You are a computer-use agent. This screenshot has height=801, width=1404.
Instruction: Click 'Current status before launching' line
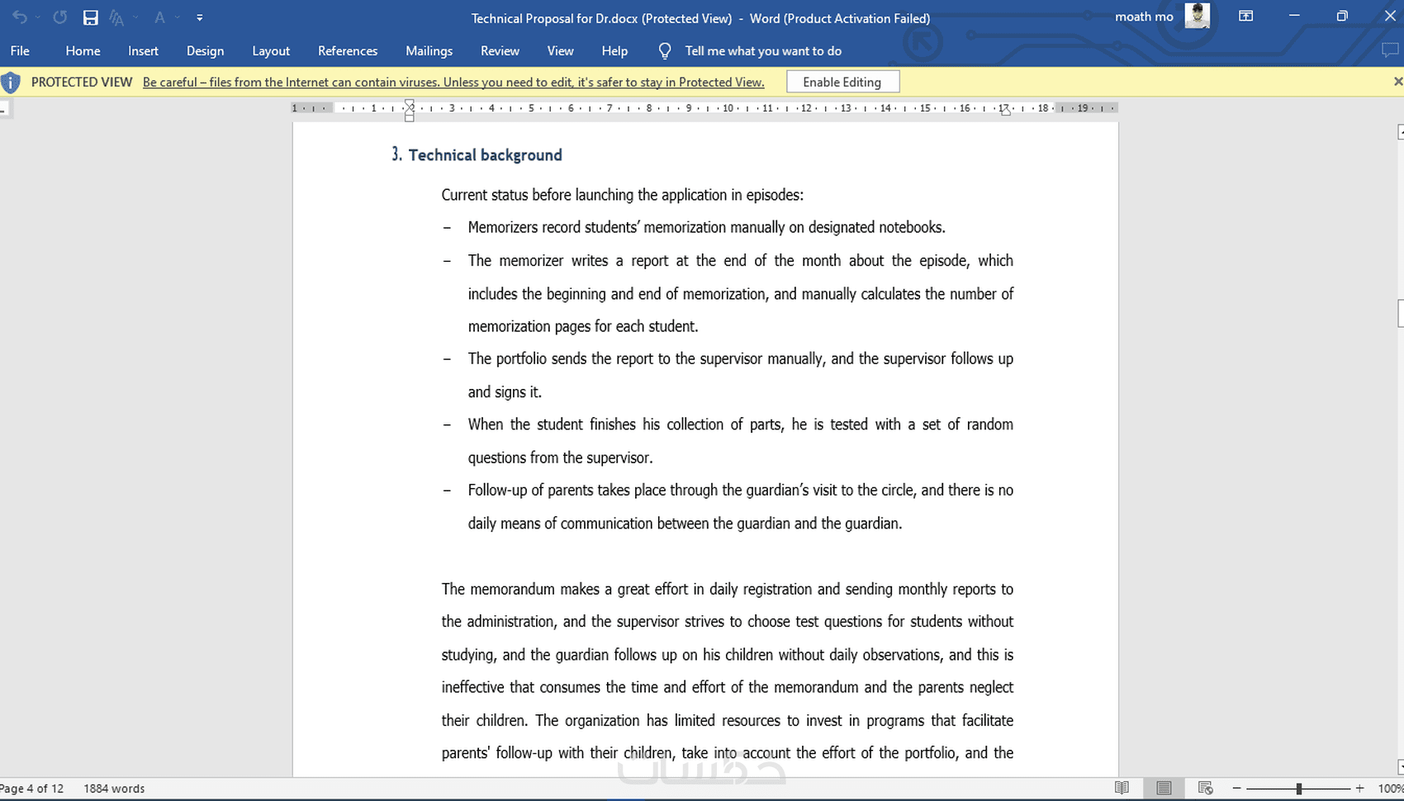(x=622, y=195)
